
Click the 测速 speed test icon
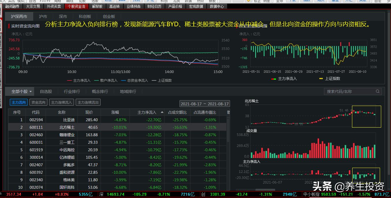266,1
